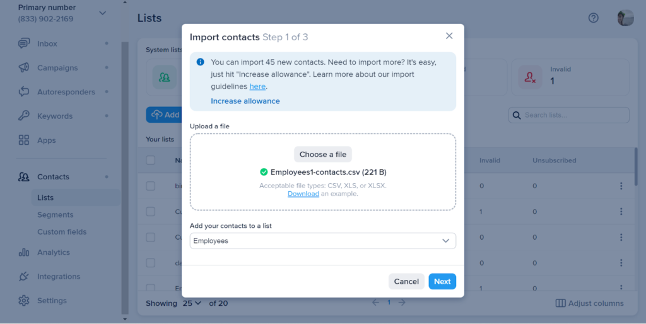Click the Inbox chat icon
Image resolution: width=646 pixels, height=324 pixels.
[24, 43]
